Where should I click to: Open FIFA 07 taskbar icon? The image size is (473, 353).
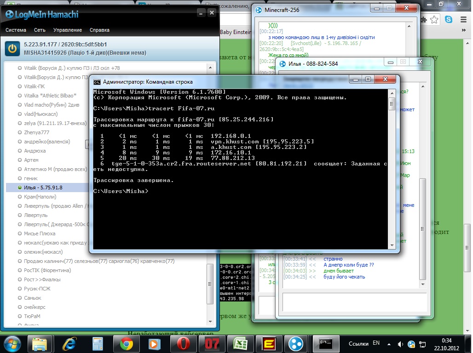coord(212,344)
